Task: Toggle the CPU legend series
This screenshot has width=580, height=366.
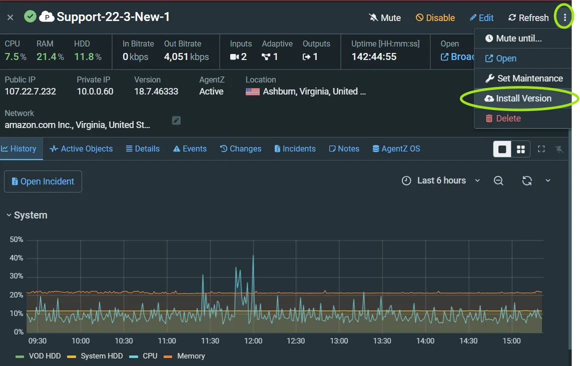Action: click(x=144, y=356)
